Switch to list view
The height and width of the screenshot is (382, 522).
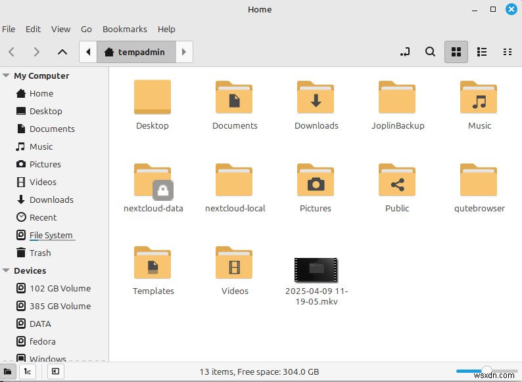tap(482, 52)
